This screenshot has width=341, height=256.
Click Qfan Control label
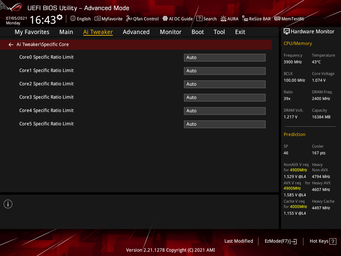[x=146, y=19]
